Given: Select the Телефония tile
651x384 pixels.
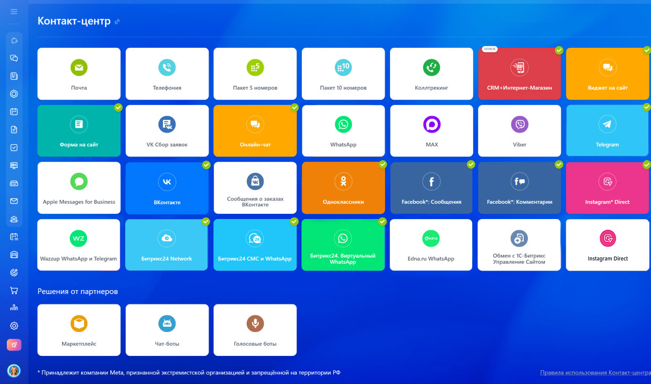Looking at the screenshot, I should coord(167,74).
